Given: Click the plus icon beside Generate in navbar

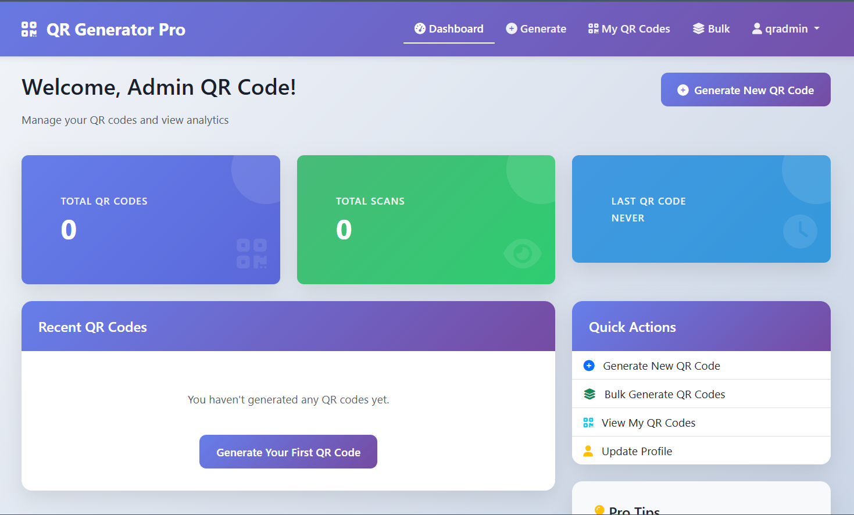Looking at the screenshot, I should 512,28.
